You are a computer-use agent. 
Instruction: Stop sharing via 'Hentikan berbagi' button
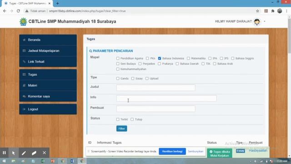click(172, 151)
